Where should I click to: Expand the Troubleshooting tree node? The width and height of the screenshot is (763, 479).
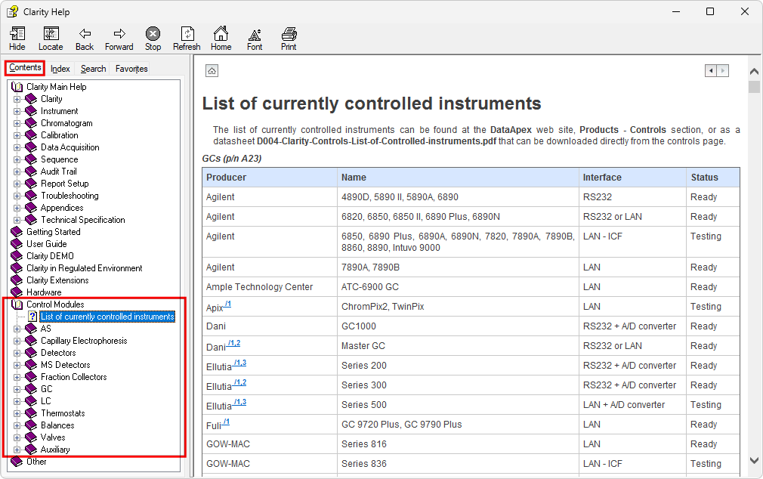tap(17, 196)
